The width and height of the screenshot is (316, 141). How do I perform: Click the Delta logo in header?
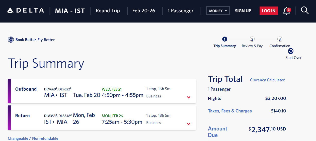(x=25, y=11)
